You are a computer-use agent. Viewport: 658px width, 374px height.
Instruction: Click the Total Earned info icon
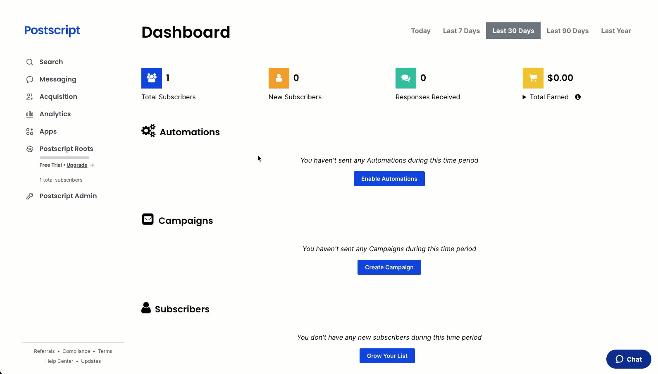tap(578, 97)
